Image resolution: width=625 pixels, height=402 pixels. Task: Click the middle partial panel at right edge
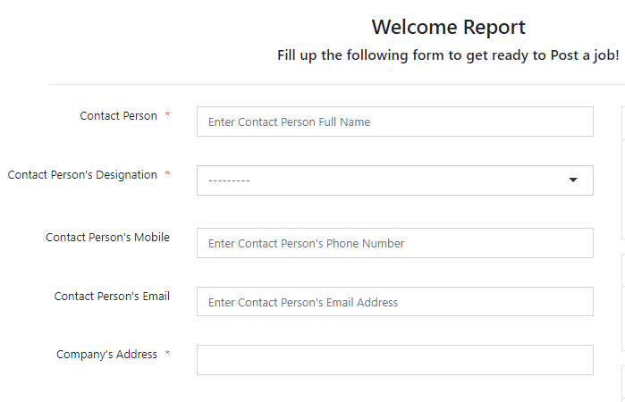tap(622, 304)
